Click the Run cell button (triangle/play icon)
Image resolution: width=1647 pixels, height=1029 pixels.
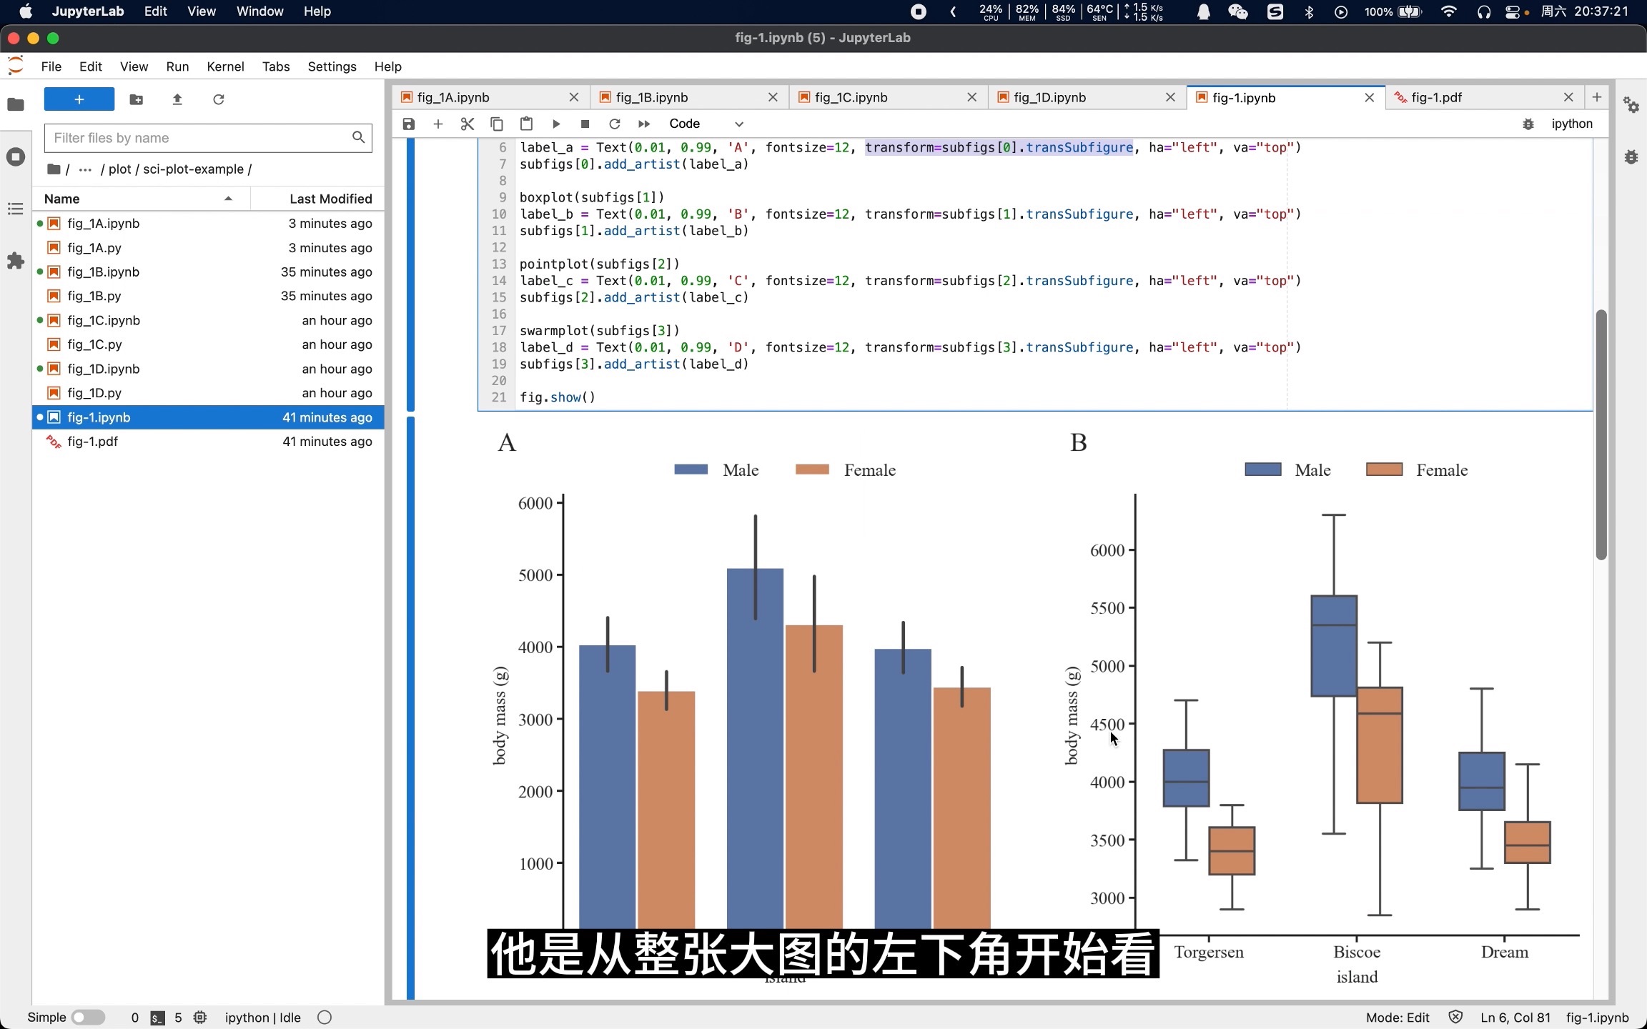555,124
